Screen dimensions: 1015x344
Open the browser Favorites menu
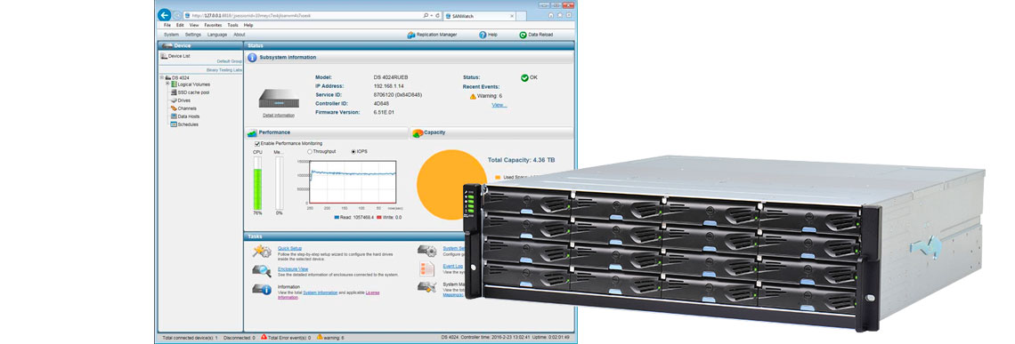point(213,25)
